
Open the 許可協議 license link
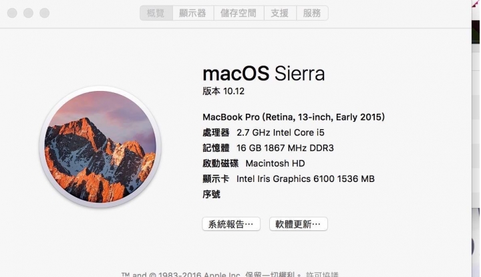pos(322,274)
